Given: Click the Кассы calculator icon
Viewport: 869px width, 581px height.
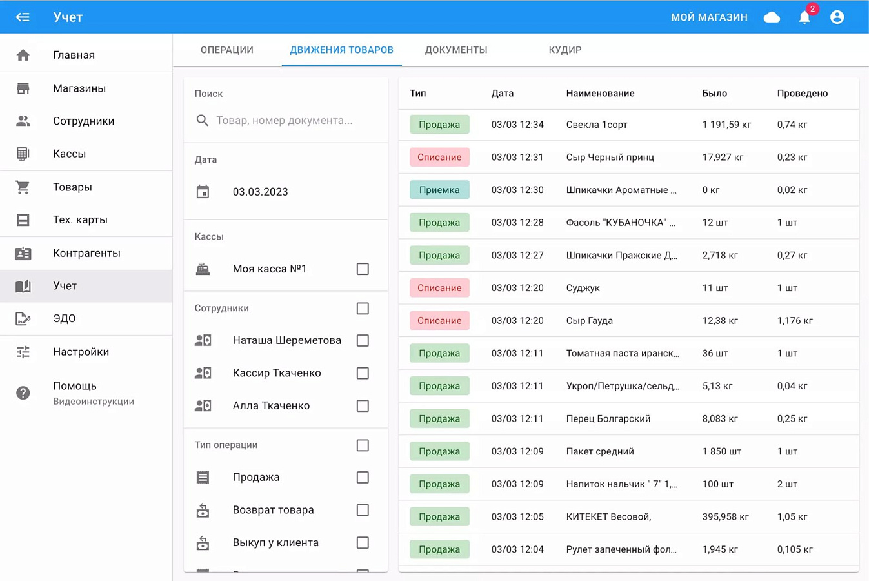Looking at the screenshot, I should click(x=23, y=154).
